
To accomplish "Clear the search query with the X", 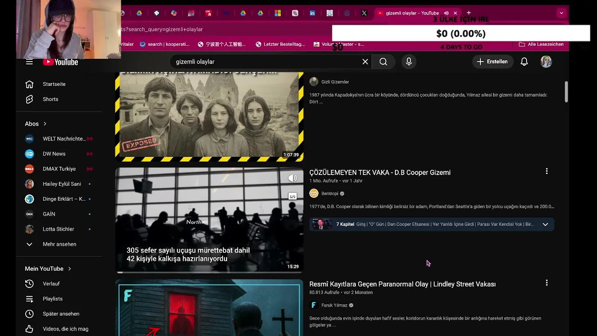I will (365, 62).
